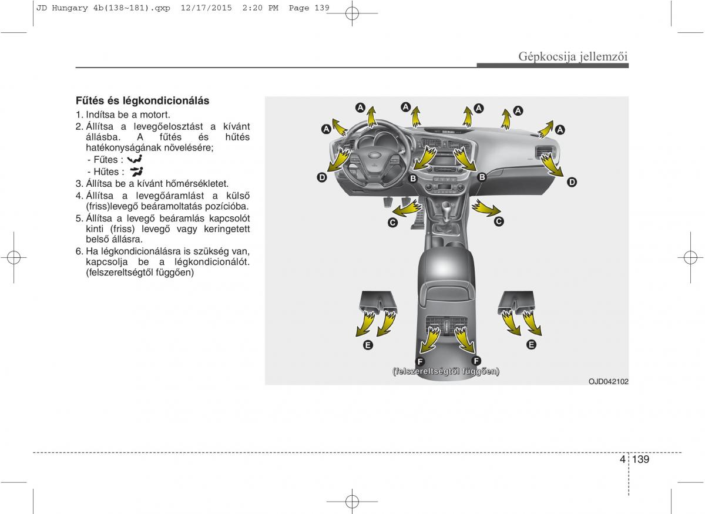Click the image code 'OJD042102'
The image size is (705, 514).
point(609,381)
